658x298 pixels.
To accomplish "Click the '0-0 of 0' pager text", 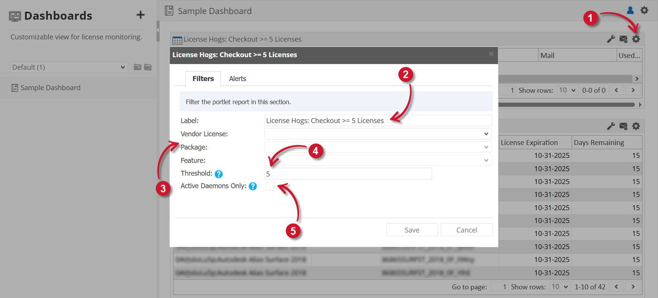I will tap(594, 90).
